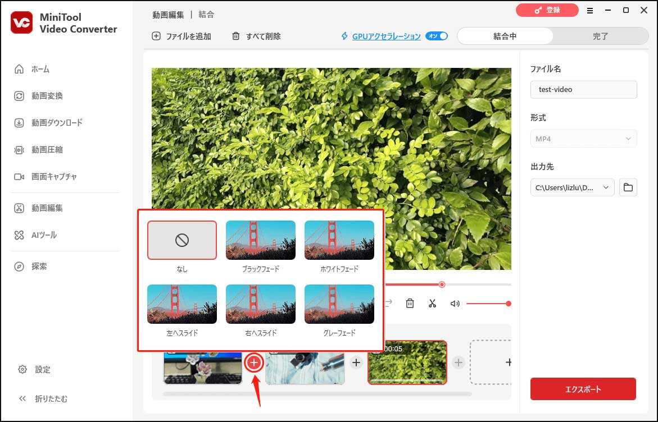Click the video progress slider handle
Viewport: 658px width, 422px height.
[x=442, y=285]
